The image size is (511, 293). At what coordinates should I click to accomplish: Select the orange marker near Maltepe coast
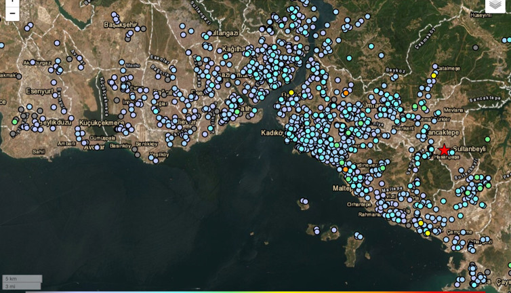[345, 170]
